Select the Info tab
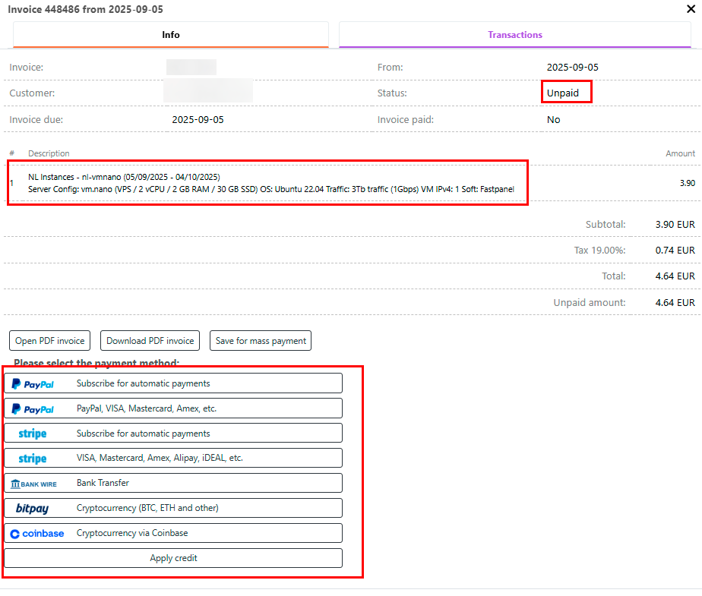 [x=171, y=35]
